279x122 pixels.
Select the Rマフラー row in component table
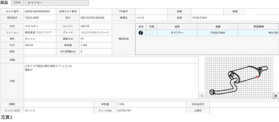(x=177, y=33)
